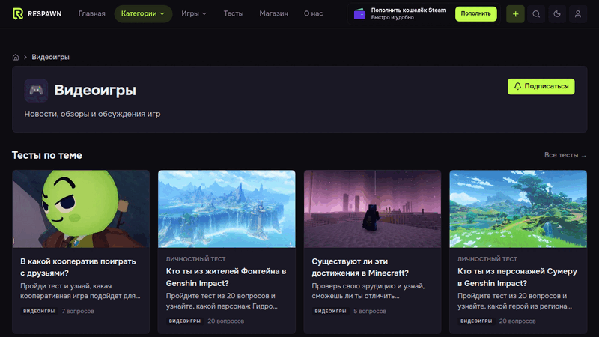Open the Fontaine landscape thumbnail
Viewport: 599px width, 337px height.
coord(227,209)
